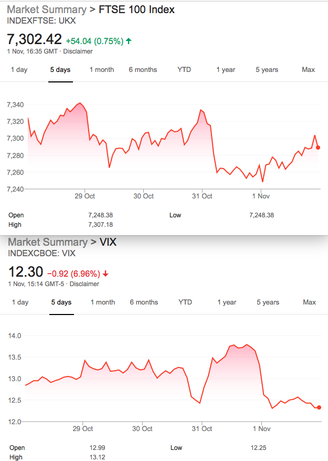This screenshot has width=328, height=461.
Task: Switch FTSE 100 chart to '1 month'
Action: pos(102,70)
